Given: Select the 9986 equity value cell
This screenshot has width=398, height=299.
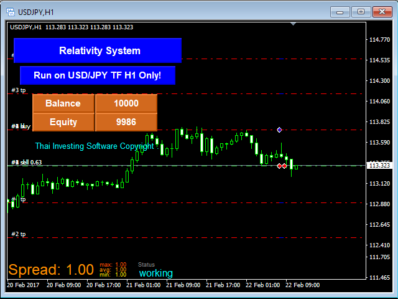Looking at the screenshot, I should point(126,122).
